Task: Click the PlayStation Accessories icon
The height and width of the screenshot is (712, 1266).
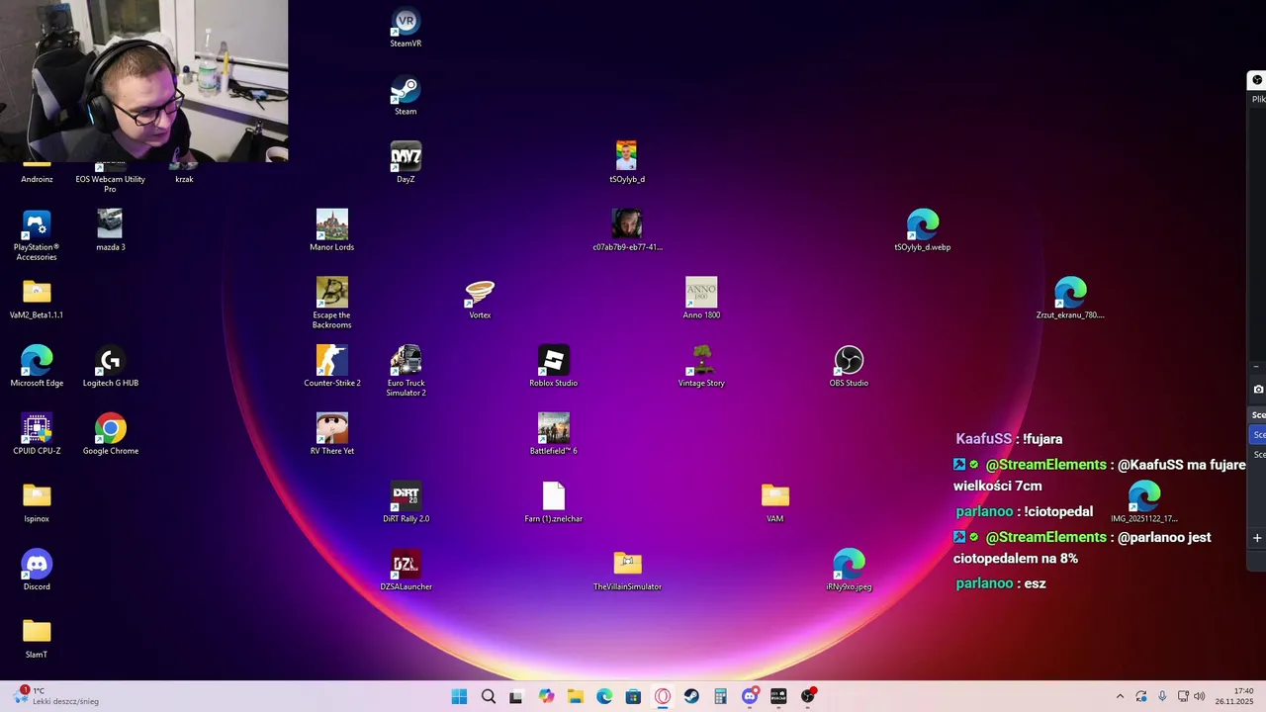Action: point(37,235)
